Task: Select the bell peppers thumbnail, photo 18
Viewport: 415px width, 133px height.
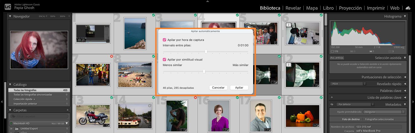Action: [302, 115]
